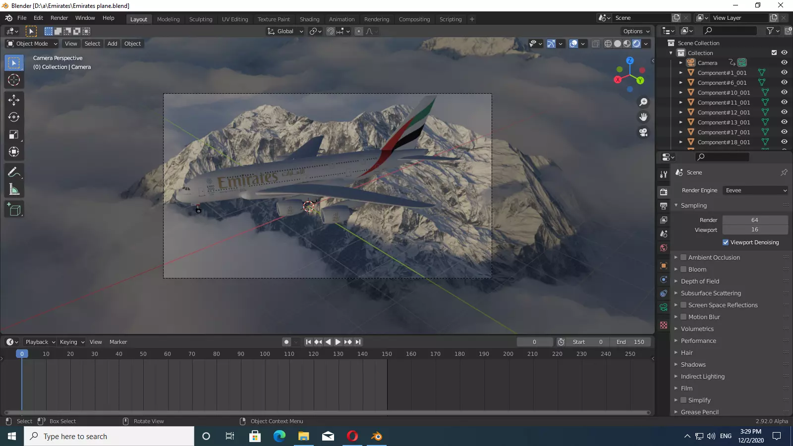Open the Active Tool settings tab
The height and width of the screenshot is (446, 793).
[664, 174]
